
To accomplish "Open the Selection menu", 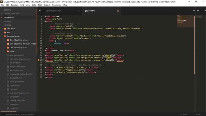I will click(14, 5).
